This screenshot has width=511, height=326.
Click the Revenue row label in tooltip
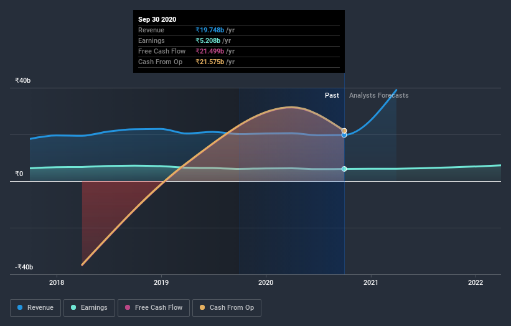(x=151, y=30)
